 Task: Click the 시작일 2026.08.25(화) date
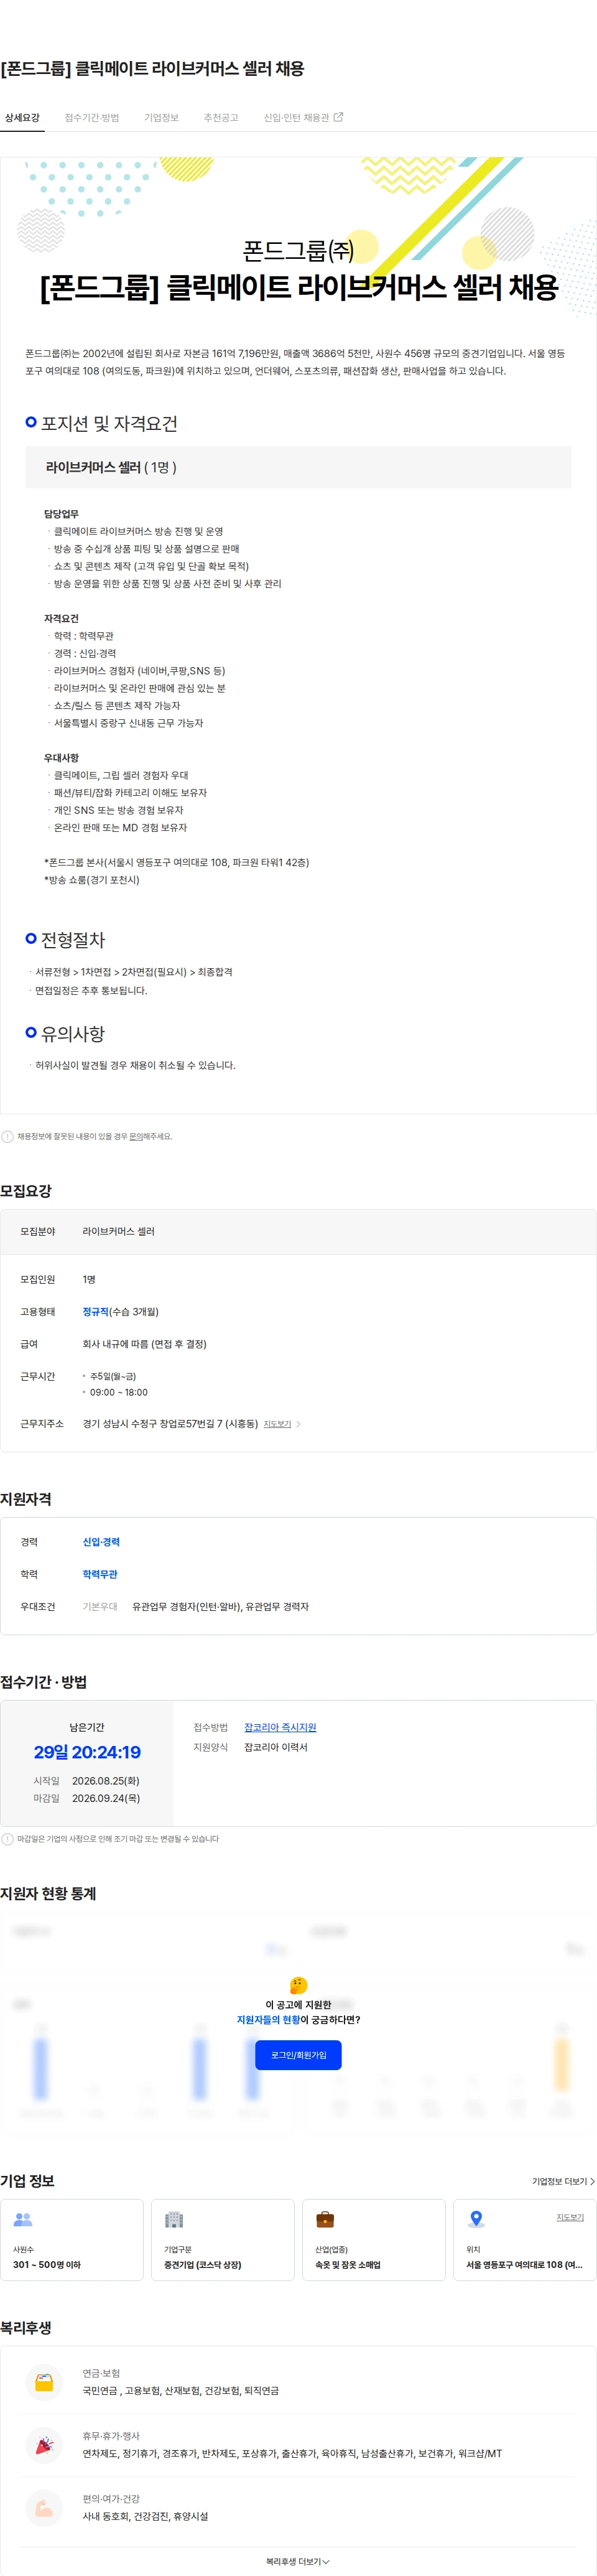106,1781
